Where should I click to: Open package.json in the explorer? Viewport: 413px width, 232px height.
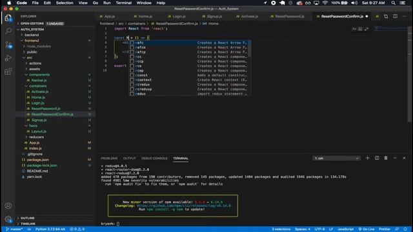coord(37,160)
